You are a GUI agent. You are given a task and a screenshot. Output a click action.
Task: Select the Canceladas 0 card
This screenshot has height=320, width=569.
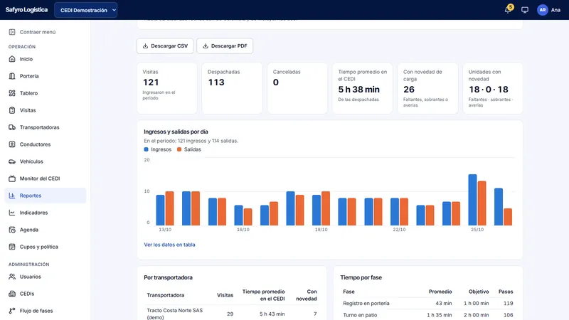click(x=297, y=87)
